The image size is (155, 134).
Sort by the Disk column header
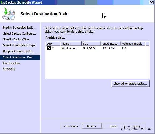[x=53, y=44]
